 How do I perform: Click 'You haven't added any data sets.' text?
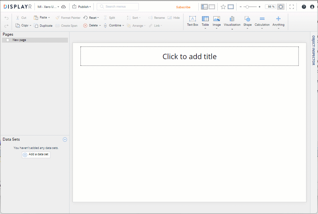[36, 148]
